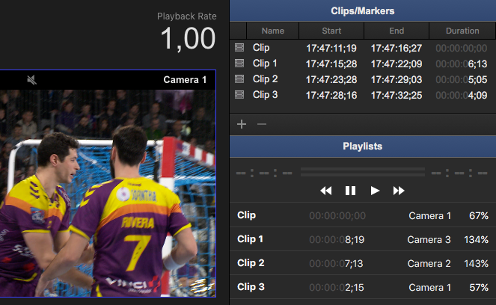Remove the selected clip with the minus button

point(261,123)
